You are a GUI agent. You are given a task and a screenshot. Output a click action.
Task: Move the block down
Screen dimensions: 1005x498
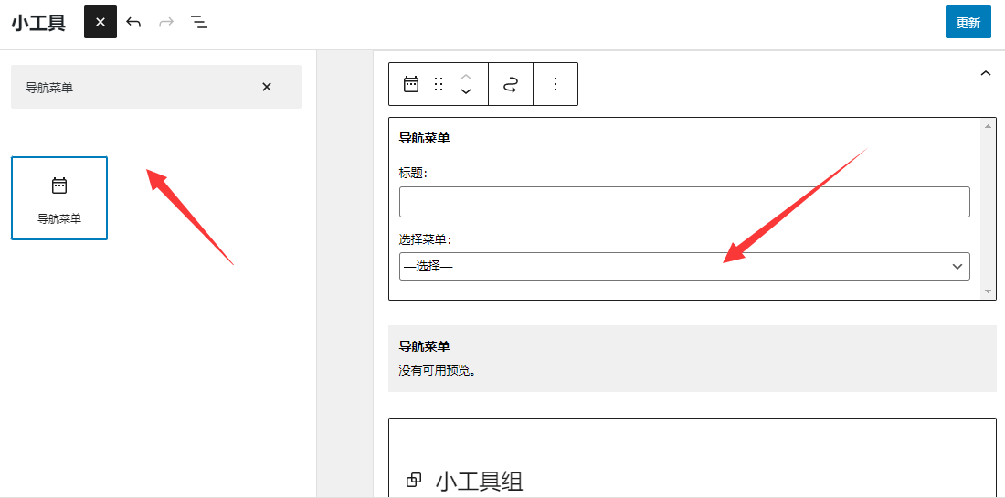tap(466, 91)
